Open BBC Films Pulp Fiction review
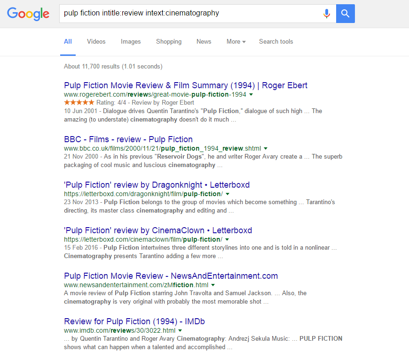 [x=128, y=139]
